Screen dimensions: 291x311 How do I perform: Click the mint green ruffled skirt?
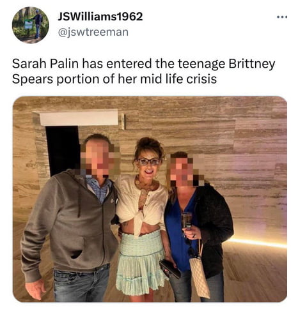pos(141,262)
